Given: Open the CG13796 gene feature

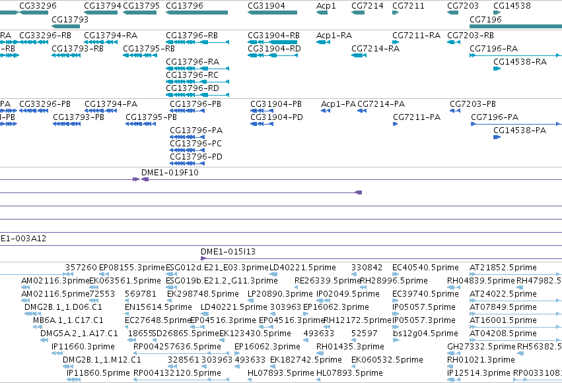Looking at the screenshot, I should click(197, 13).
